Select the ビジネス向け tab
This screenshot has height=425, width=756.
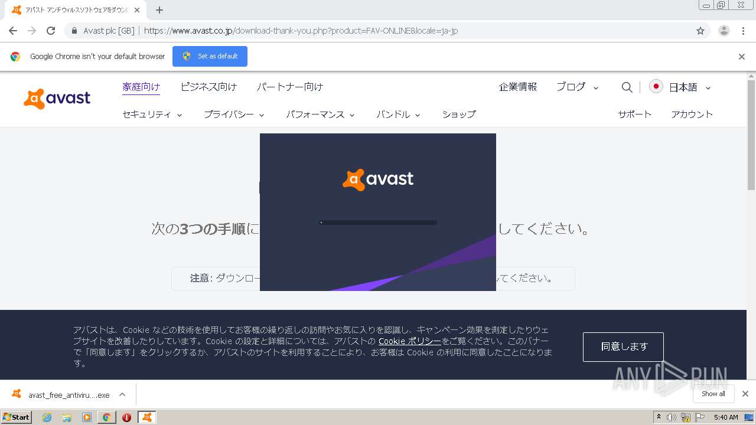point(208,87)
